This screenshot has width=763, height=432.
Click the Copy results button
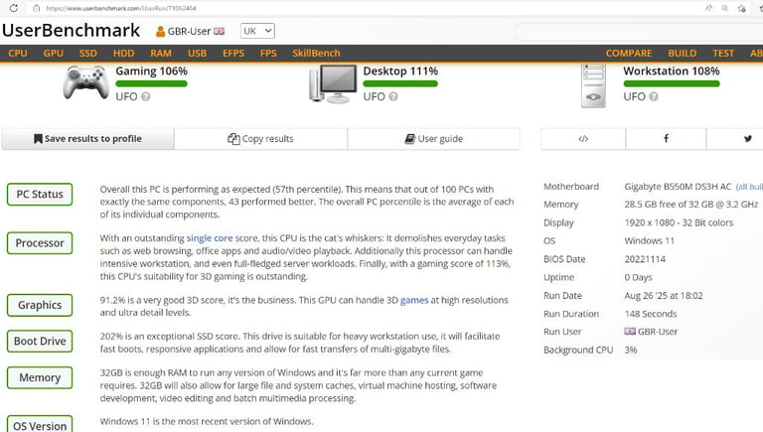click(261, 139)
